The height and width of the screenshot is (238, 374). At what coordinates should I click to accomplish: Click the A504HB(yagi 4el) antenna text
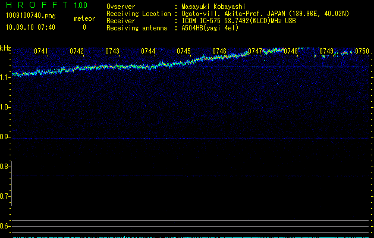coord(210,28)
